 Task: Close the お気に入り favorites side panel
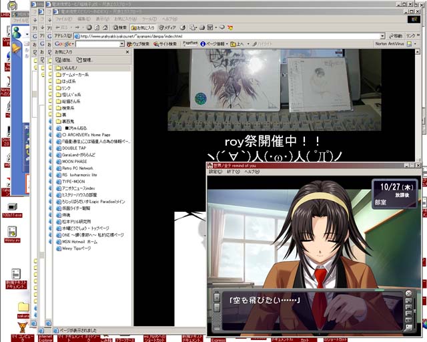tap(127, 52)
